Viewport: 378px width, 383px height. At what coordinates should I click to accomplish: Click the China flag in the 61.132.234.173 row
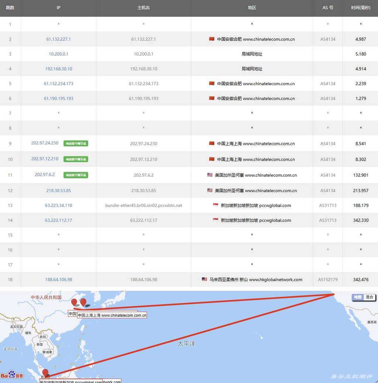pyautogui.click(x=212, y=83)
